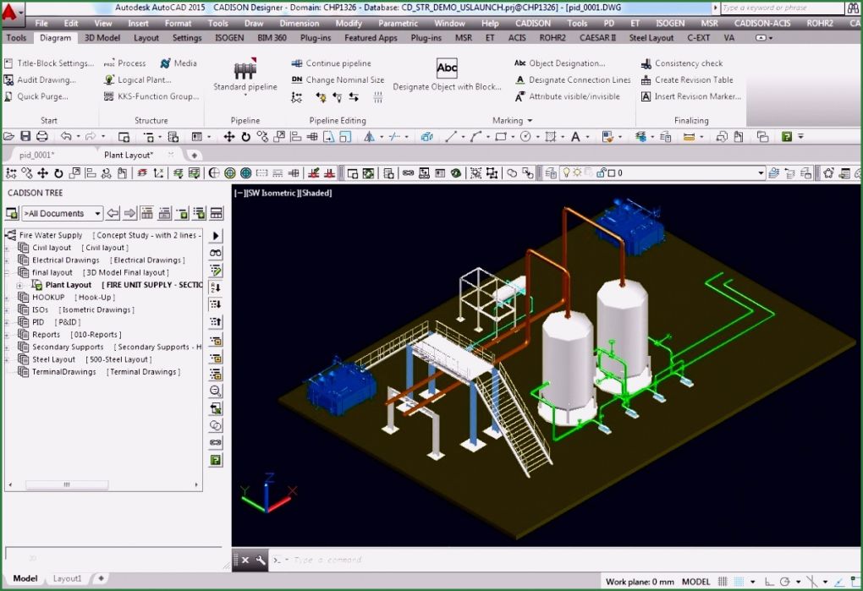This screenshot has width=863, height=591.
Task: Toggle the Plant Layout checkmark in the tree
Action: tap(40, 285)
